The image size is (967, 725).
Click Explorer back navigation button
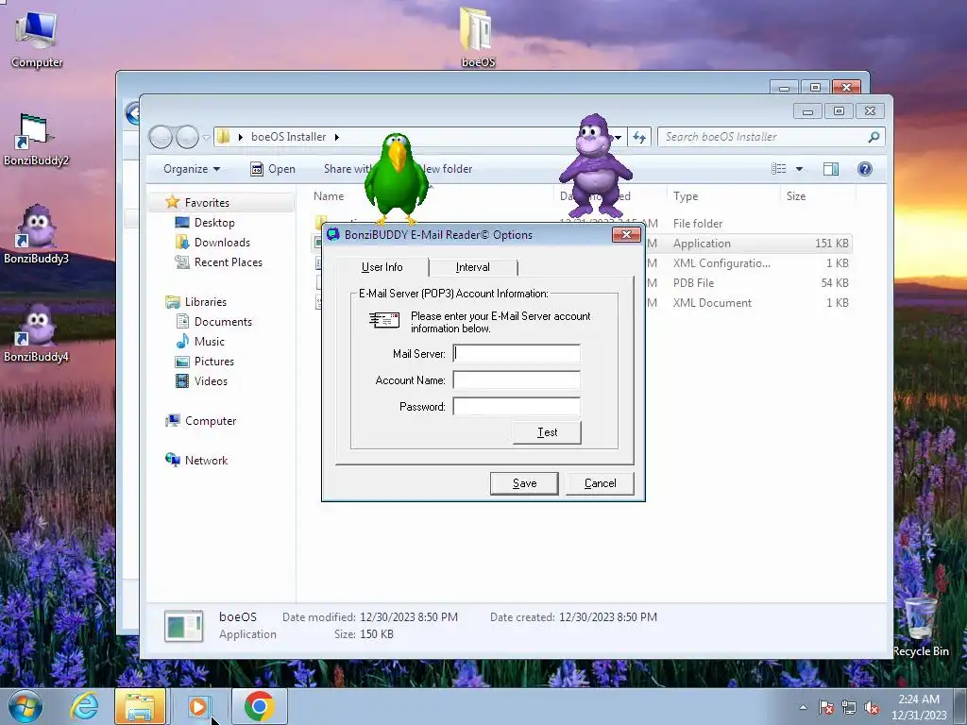[x=161, y=137]
